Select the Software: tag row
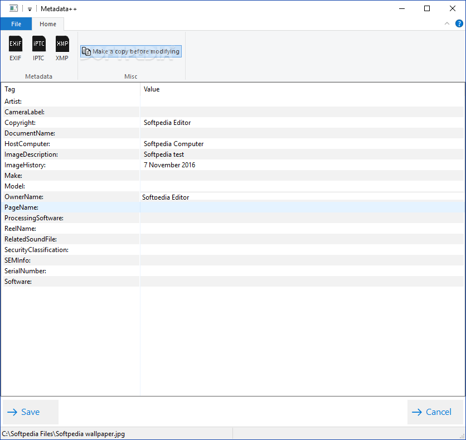 pos(233,282)
